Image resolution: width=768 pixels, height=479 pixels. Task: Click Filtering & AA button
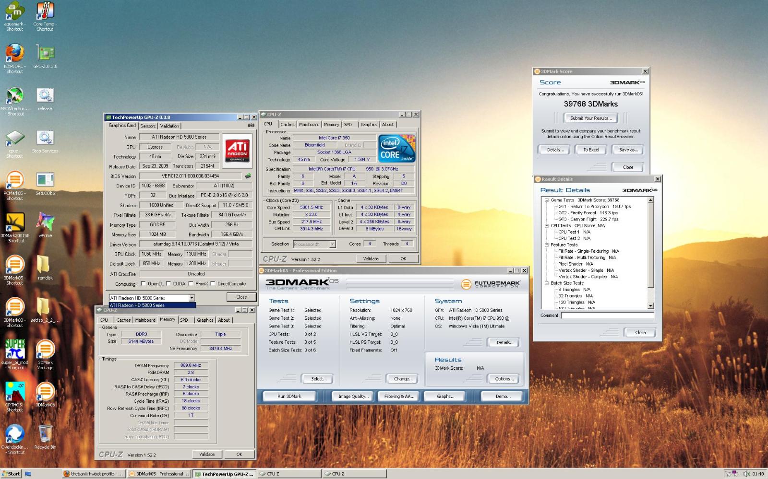coord(399,397)
